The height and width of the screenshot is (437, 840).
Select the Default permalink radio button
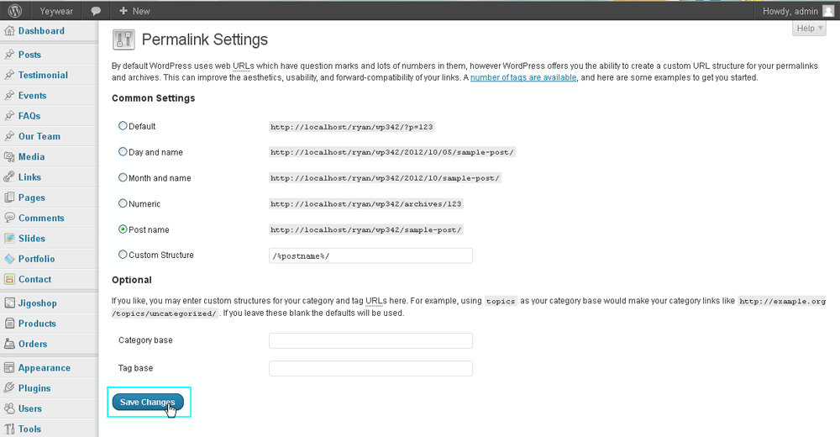click(123, 126)
